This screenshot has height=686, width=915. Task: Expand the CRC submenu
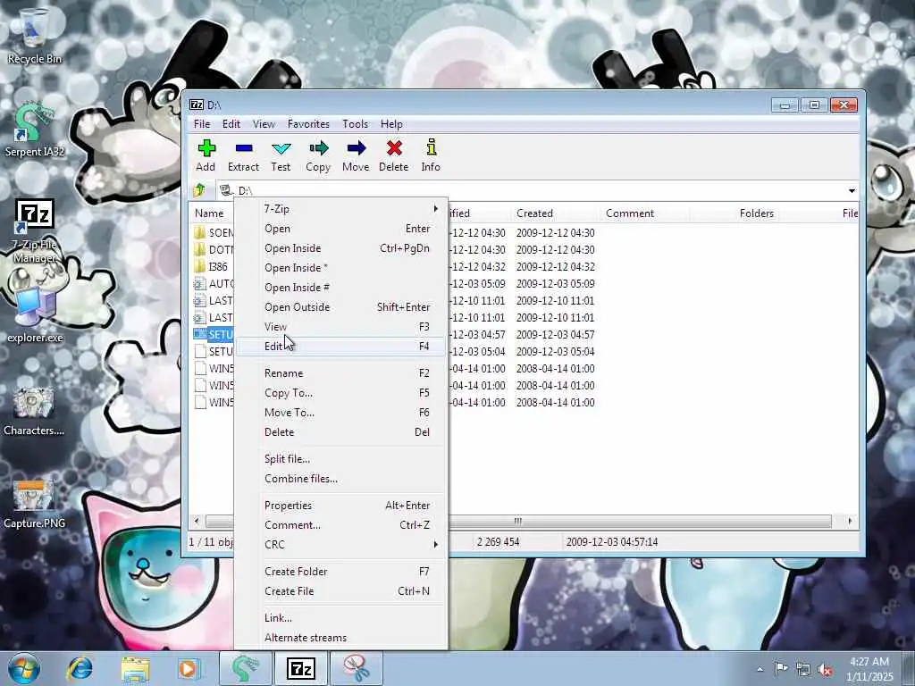point(340,544)
